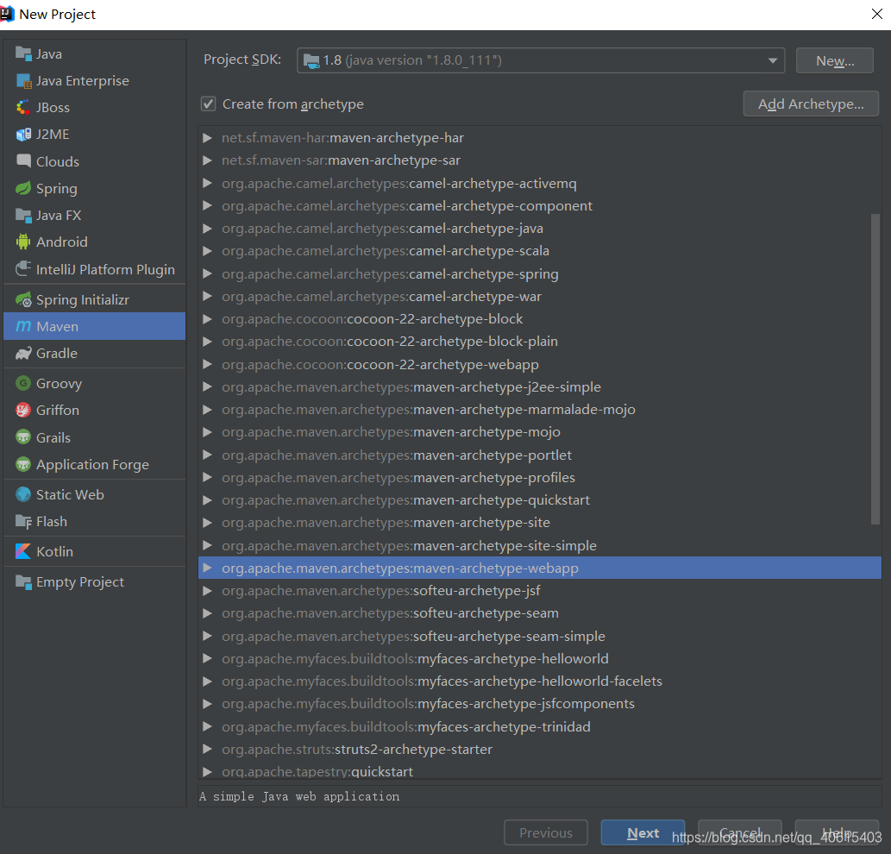Expand camel-archetype-spring archetype arrow
891x854 pixels.
(207, 273)
